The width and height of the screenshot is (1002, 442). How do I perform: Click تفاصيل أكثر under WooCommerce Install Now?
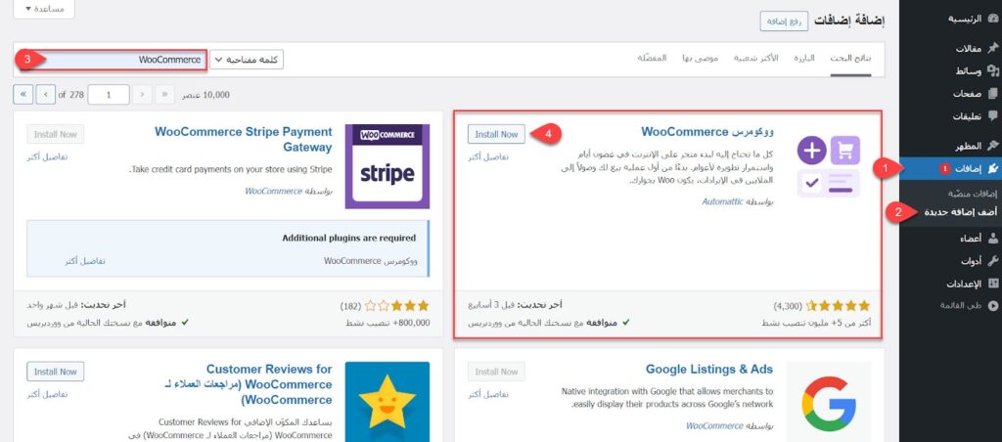[488, 156]
